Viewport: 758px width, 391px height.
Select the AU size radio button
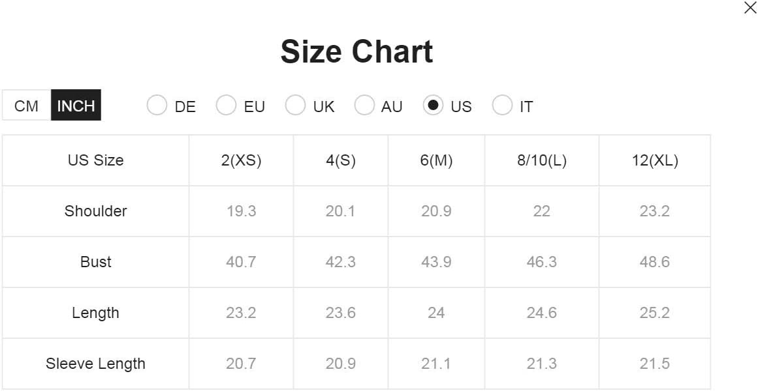pos(364,105)
